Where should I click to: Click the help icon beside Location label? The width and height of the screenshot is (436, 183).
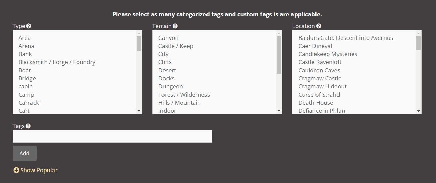tap(319, 26)
